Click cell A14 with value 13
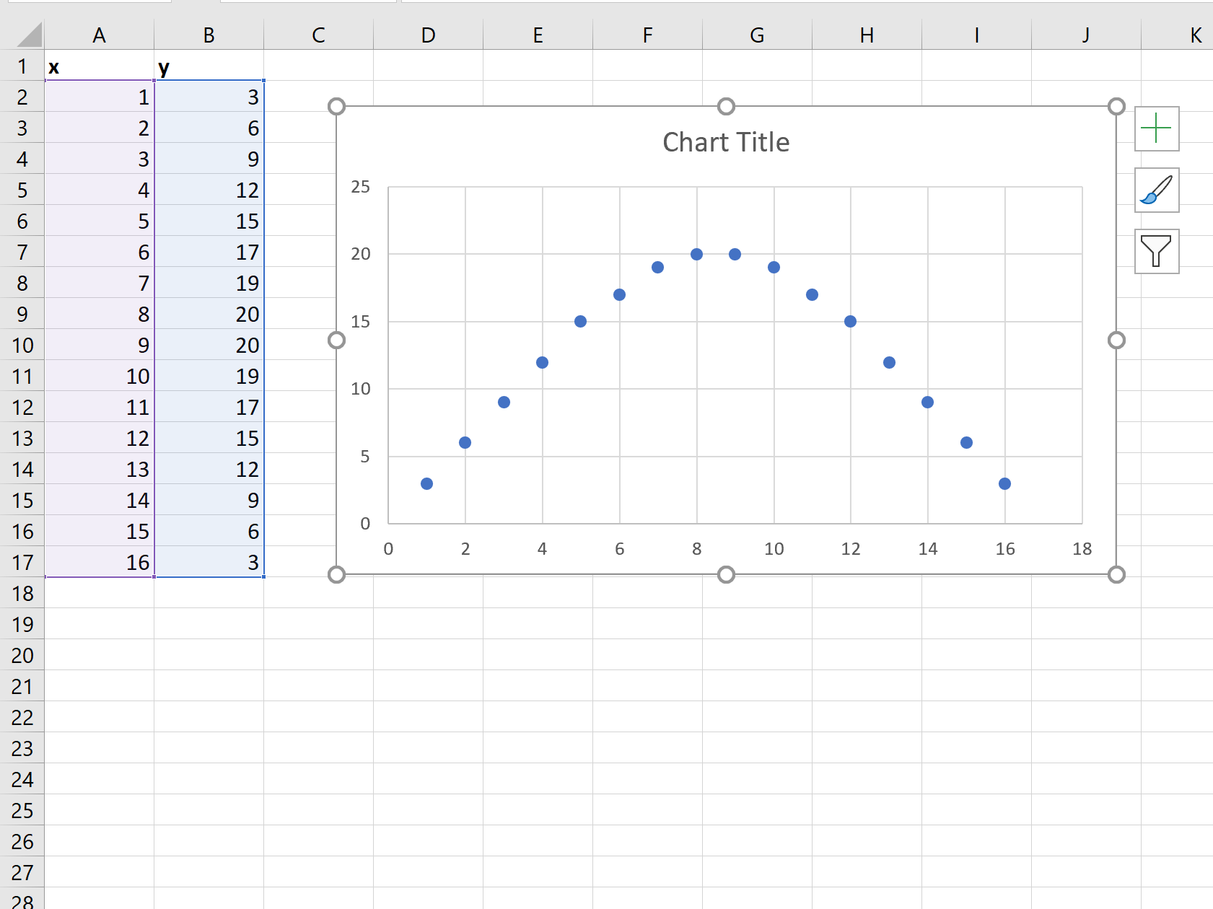The width and height of the screenshot is (1213, 909). pos(100,469)
